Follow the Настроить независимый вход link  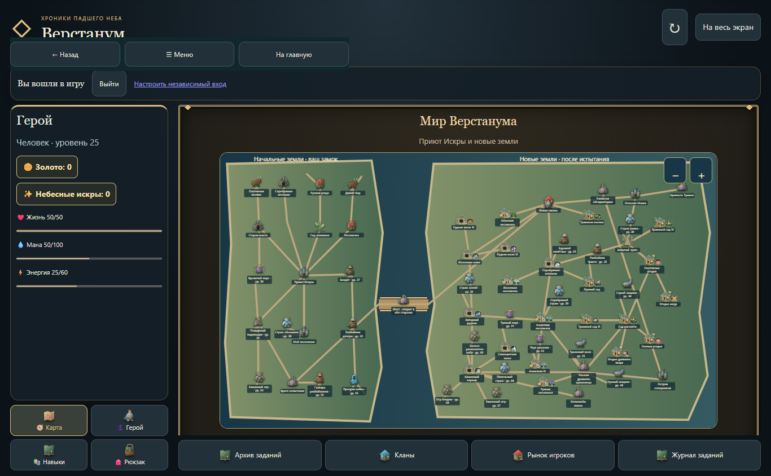coord(180,84)
